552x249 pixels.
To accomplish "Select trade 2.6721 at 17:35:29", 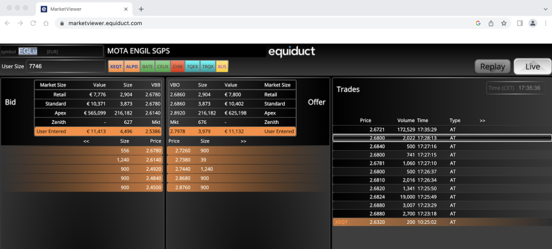I will tap(442, 130).
